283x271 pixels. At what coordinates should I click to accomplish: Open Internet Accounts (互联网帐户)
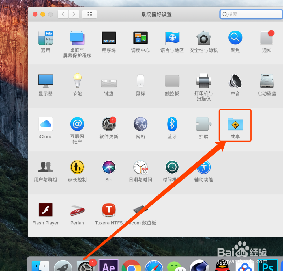(77, 124)
